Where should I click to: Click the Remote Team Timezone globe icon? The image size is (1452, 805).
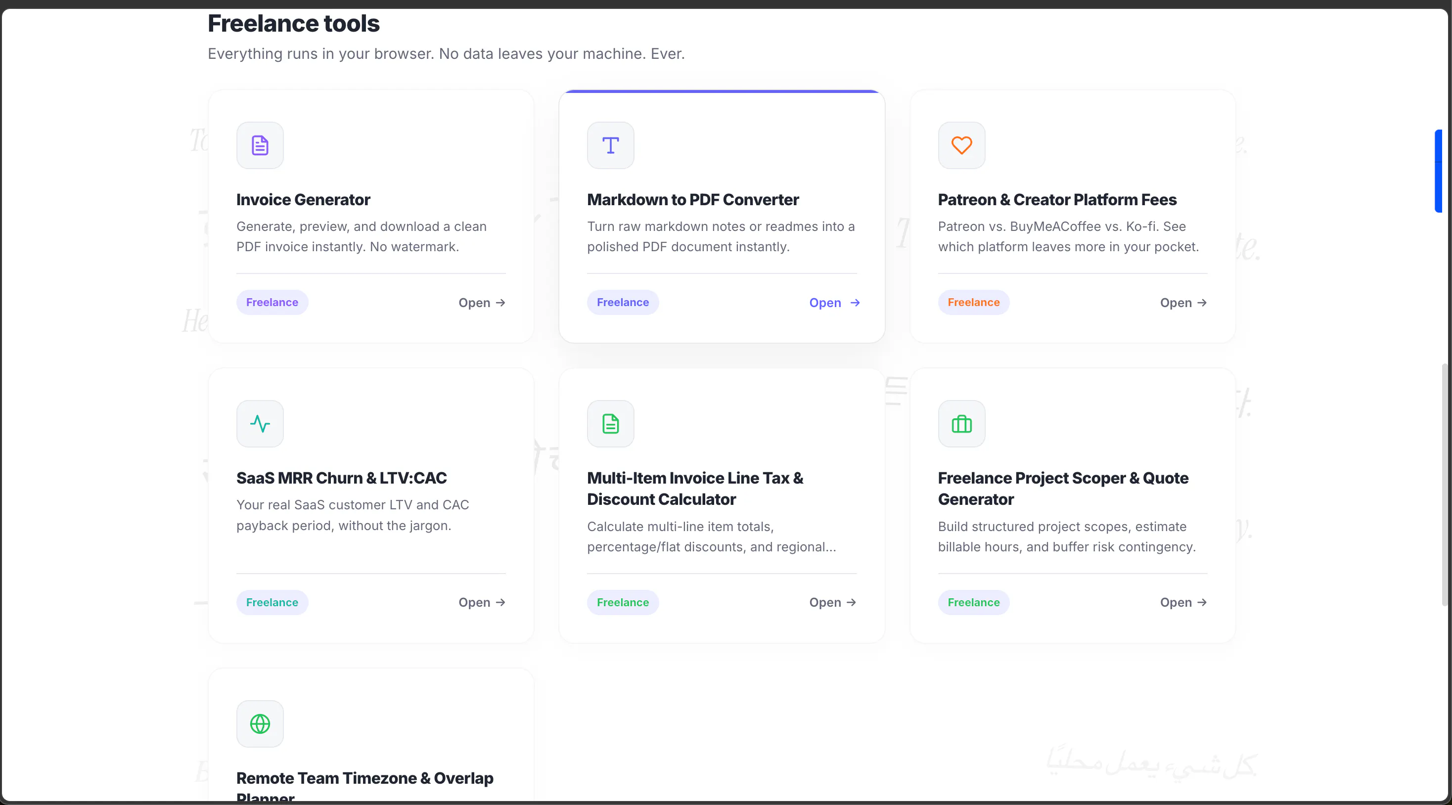click(x=260, y=724)
